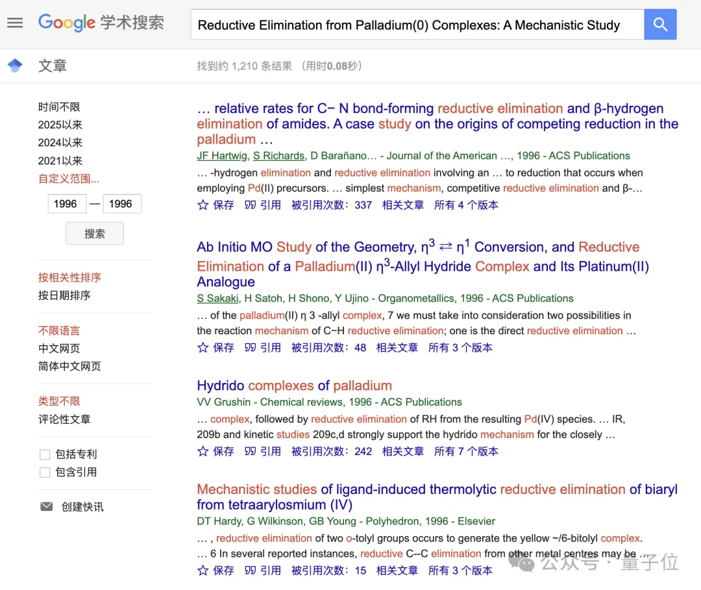Click into the main search query box

click(415, 25)
